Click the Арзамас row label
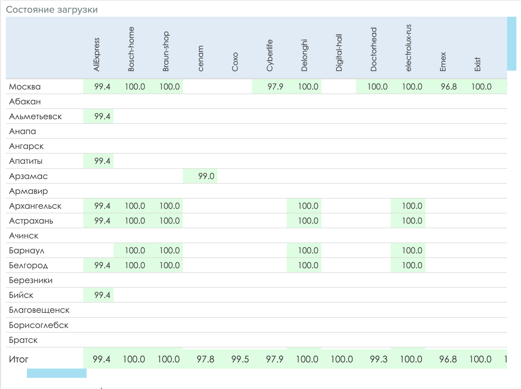Screen dimensions: 521x389 click(x=28, y=176)
